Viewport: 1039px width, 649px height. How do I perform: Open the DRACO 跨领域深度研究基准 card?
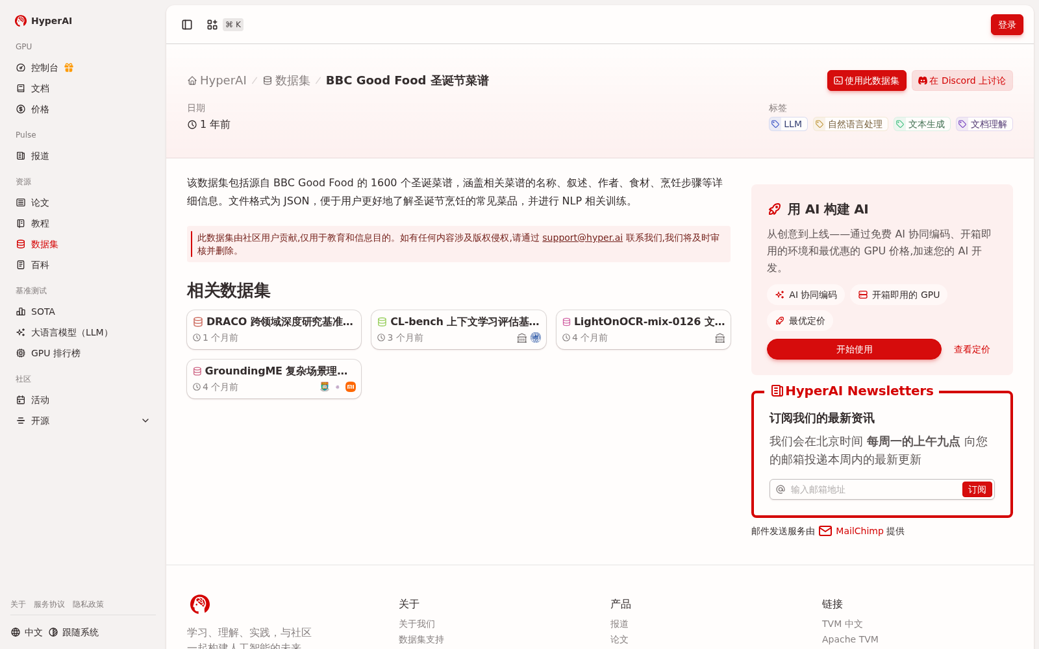274,330
